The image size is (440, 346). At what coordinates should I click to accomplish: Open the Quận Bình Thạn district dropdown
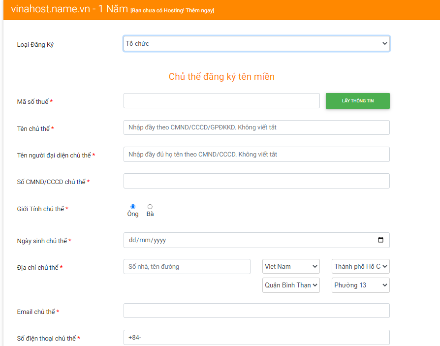click(291, 285)
